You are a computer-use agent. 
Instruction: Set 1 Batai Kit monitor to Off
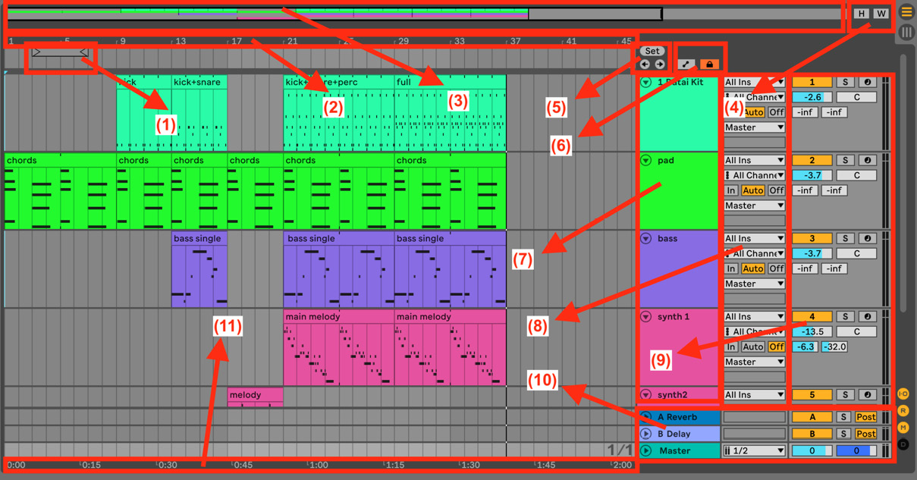pos(776,112)
